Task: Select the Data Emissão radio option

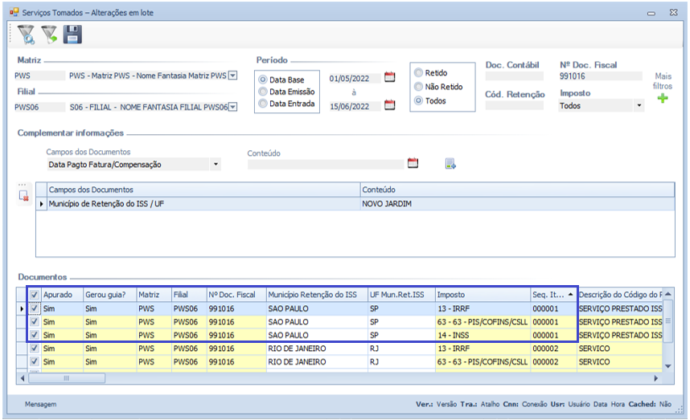Action: (x=262, y=92)
